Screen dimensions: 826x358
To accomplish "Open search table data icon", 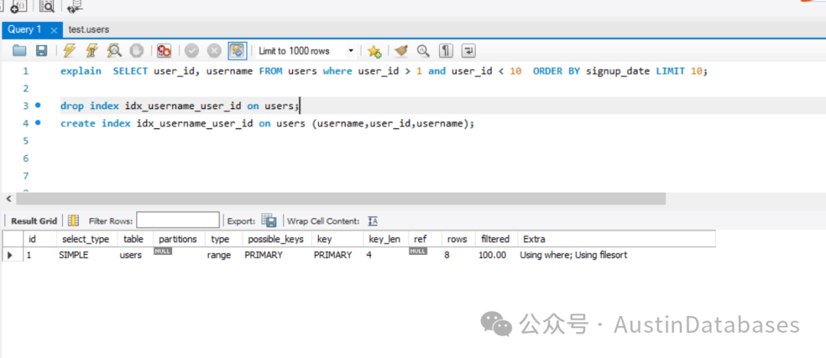I will click(47, 6).
